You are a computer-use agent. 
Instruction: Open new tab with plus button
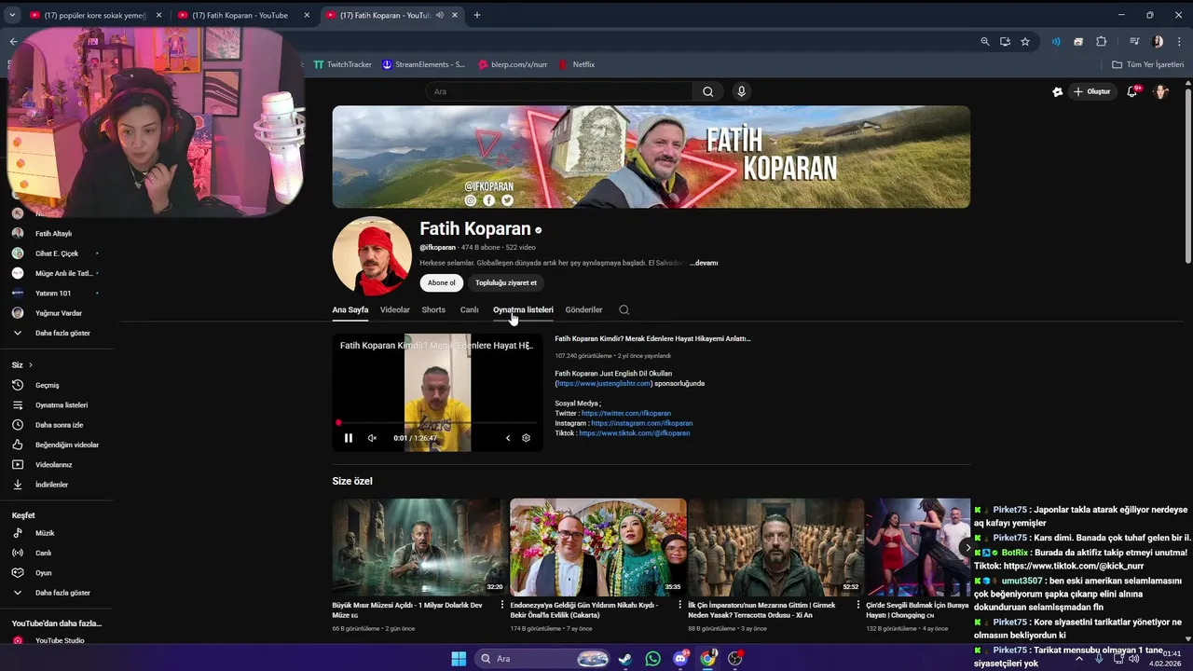[477, 15]
